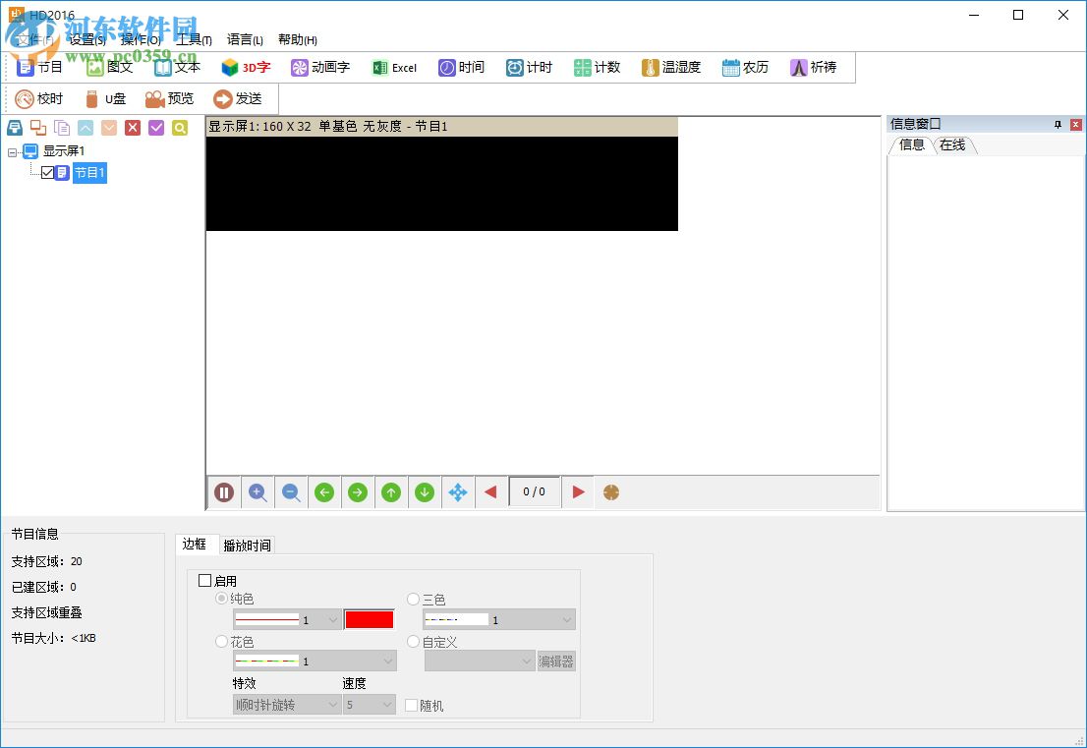
Task: Open the U盘 USB export tool
Action: [104, 98]
